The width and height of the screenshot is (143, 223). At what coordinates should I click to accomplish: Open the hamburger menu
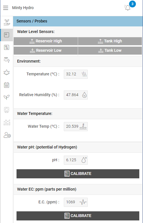point(6,8)
